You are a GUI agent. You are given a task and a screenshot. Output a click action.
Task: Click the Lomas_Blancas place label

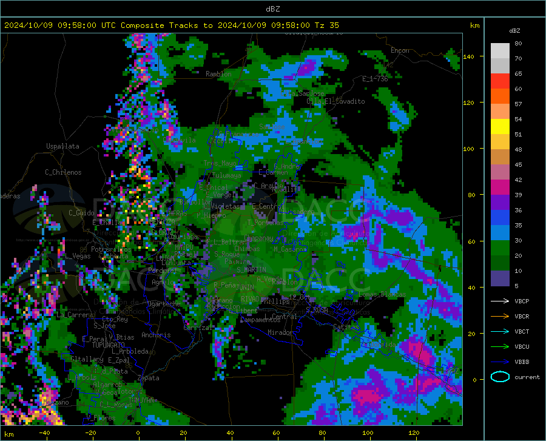382,294
